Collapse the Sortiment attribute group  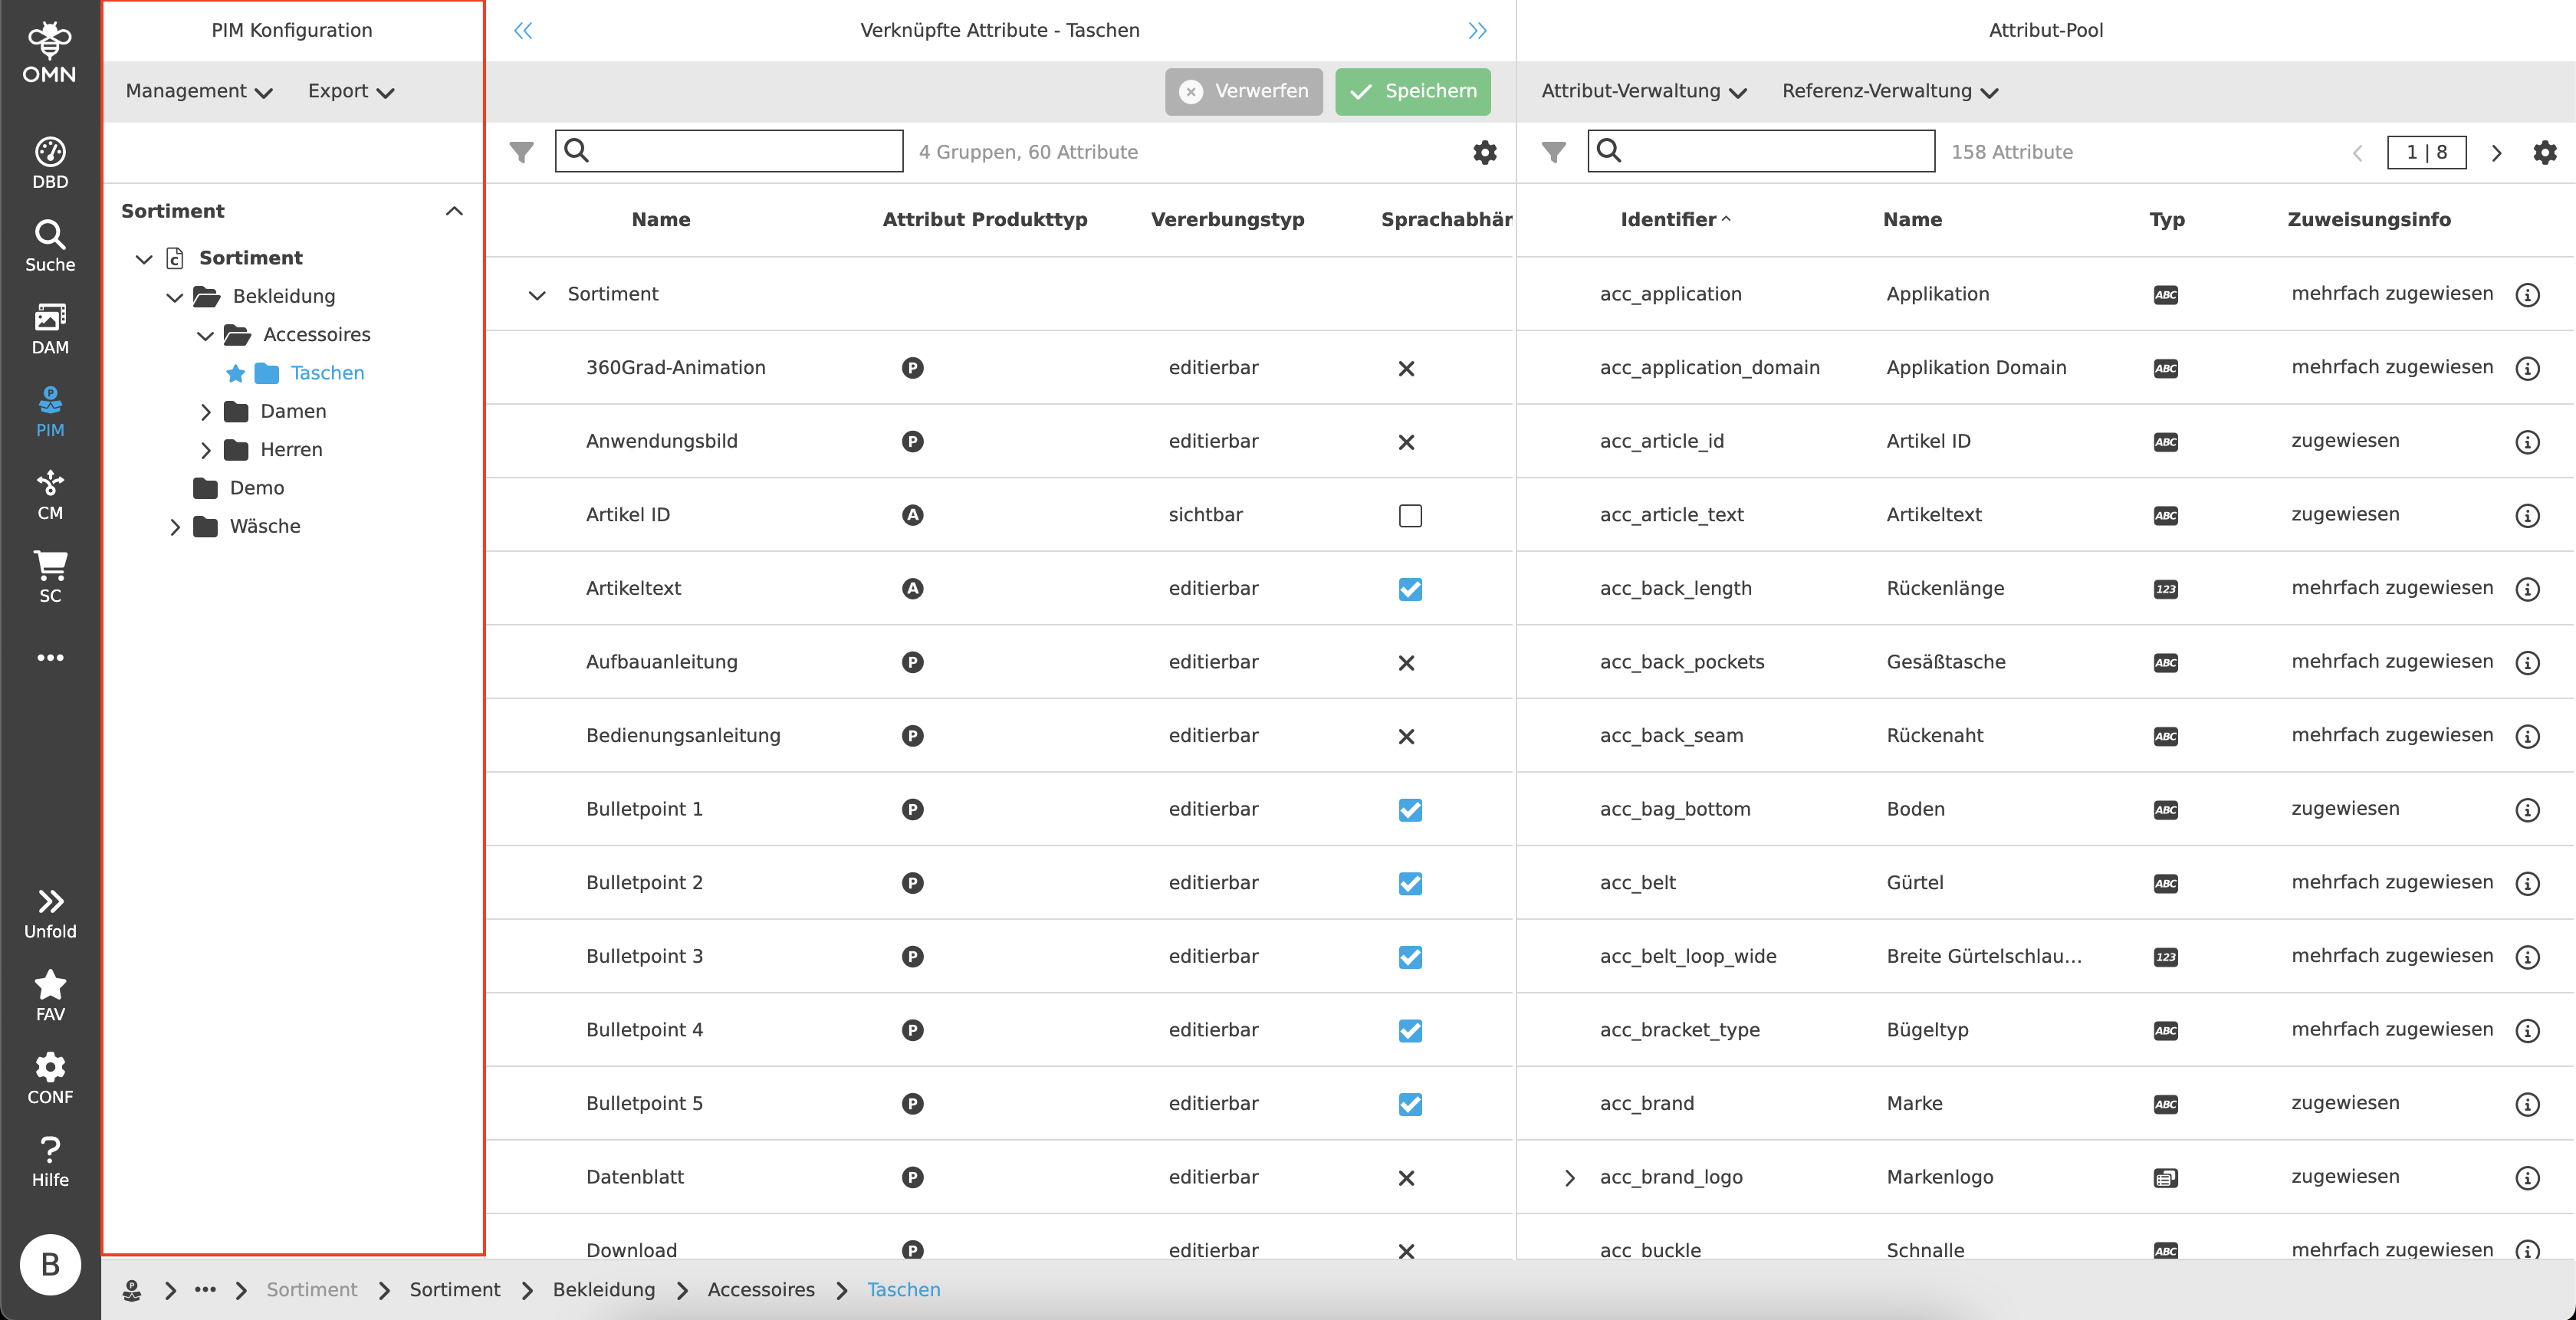click(537, 295)
